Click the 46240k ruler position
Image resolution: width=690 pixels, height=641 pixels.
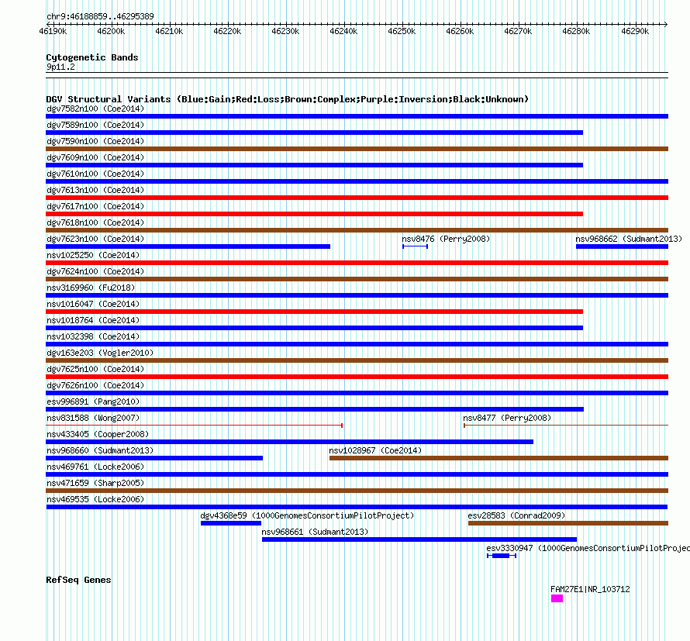343,31
